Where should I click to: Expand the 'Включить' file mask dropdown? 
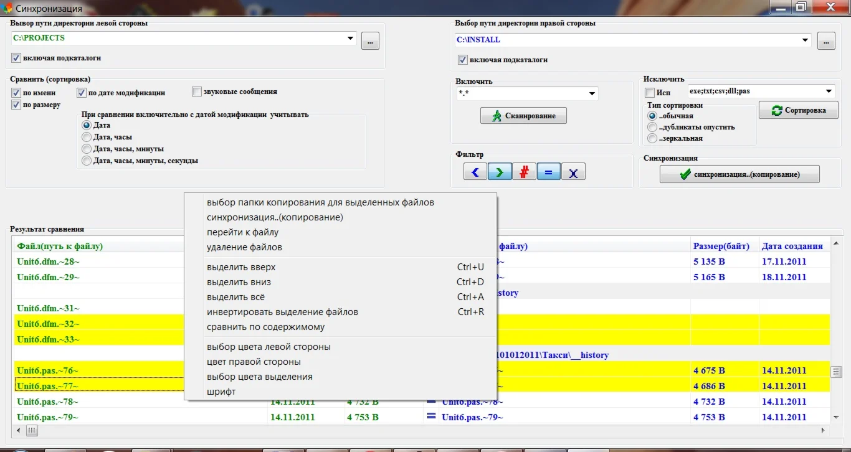[592, 94]
